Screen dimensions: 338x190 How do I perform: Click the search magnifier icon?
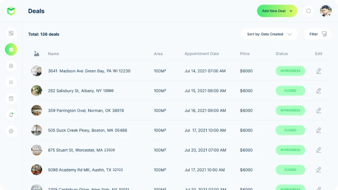click(308, 11)
